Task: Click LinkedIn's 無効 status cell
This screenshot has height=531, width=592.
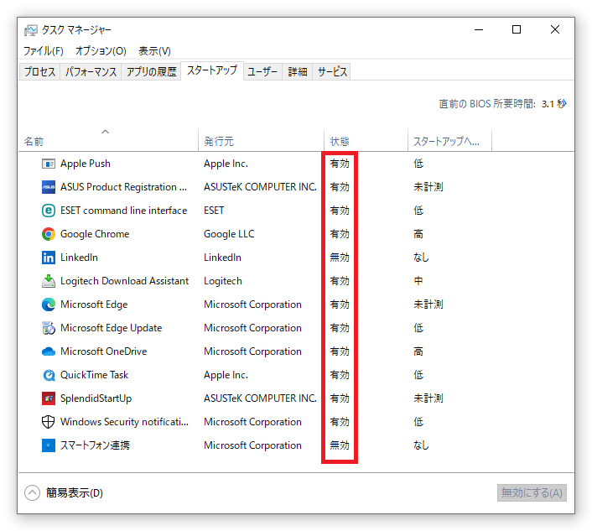Action: click(x=340, y=258)
